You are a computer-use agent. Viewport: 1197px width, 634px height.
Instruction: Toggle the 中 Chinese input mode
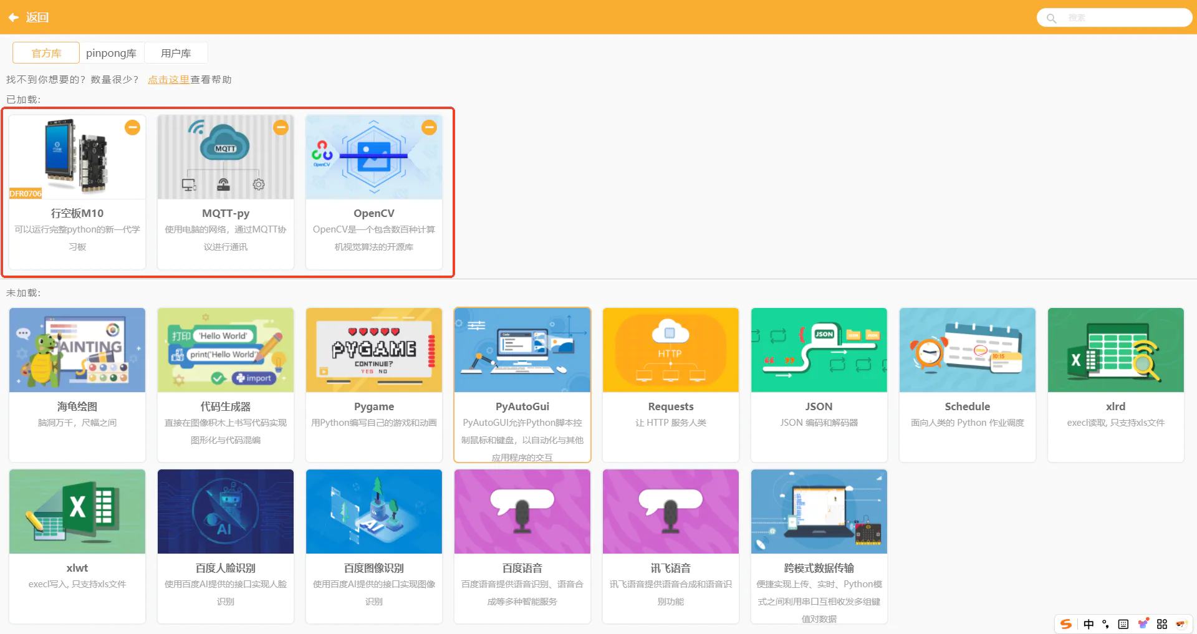pyautogui.click(x=1089, y=624)
